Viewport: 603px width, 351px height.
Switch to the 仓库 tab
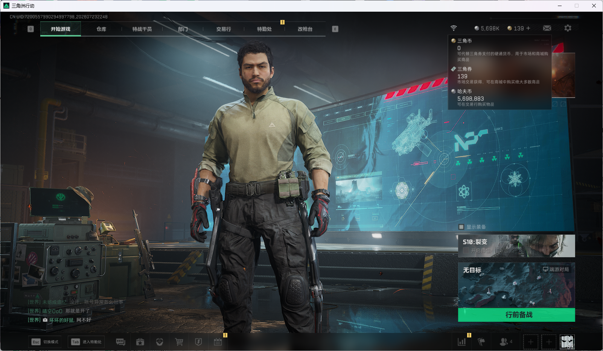pos(101,29)
